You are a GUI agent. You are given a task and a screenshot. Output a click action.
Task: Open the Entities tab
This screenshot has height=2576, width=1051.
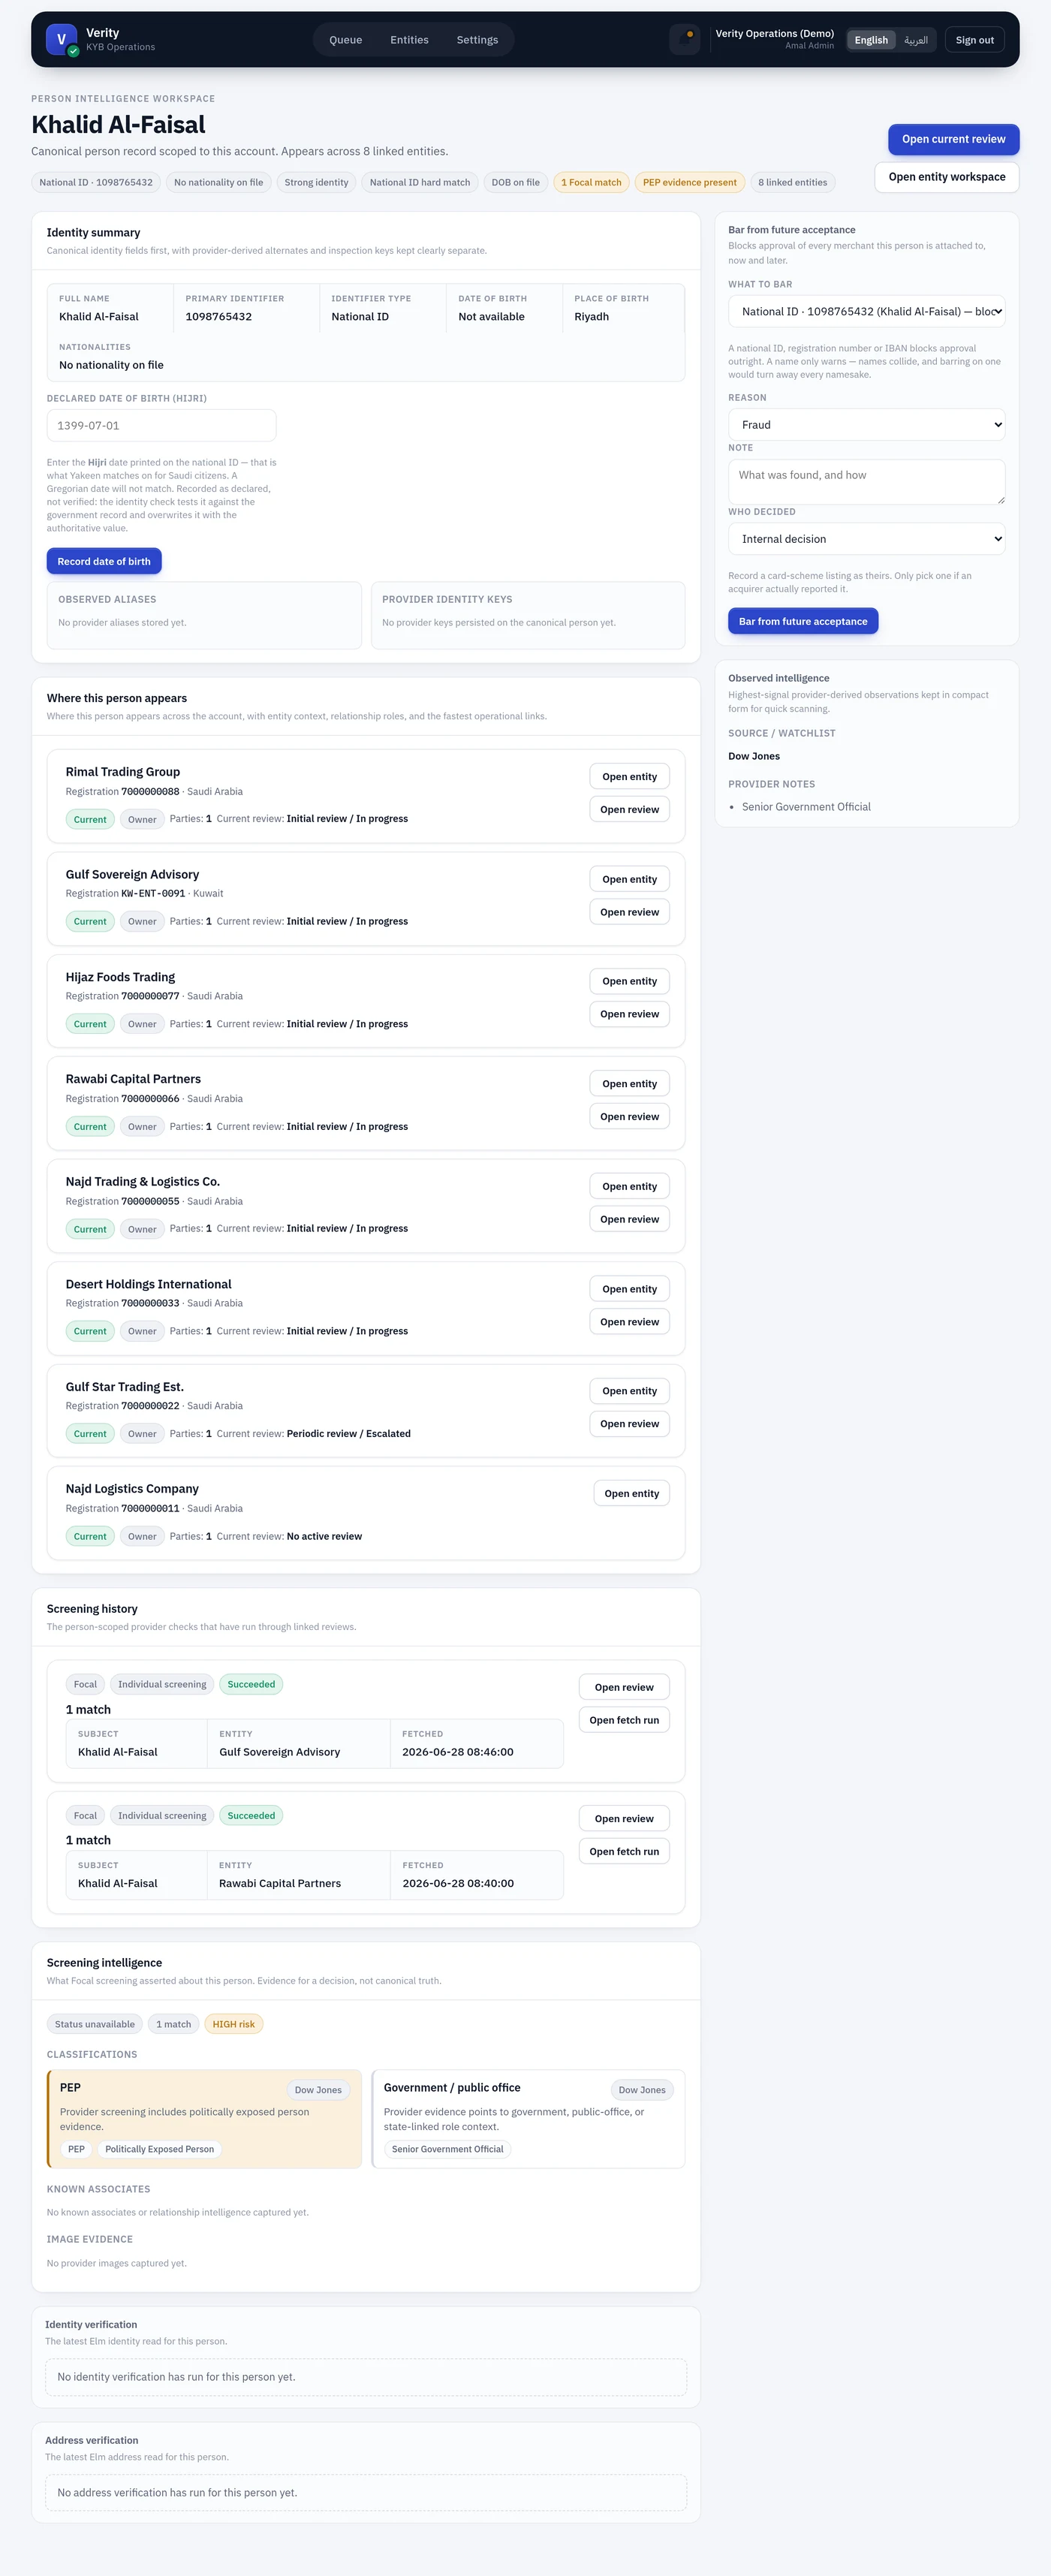[409, 40]
